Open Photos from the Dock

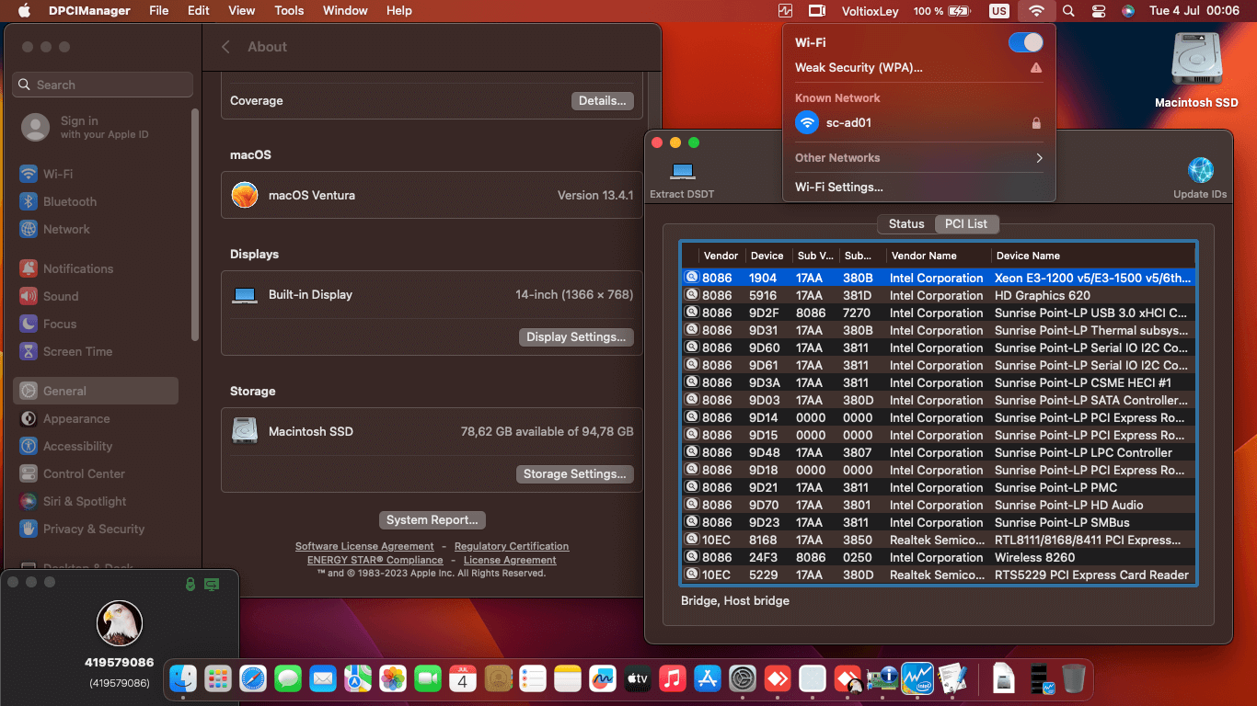point(393,679)
